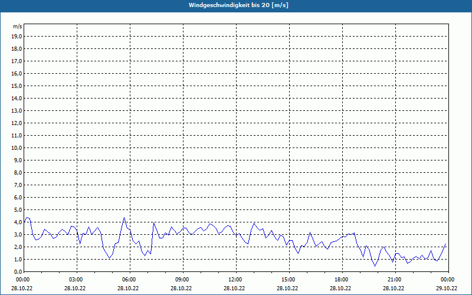Click the 19,0 y-axis value
The height and width of the screenshot is (295, 472).
pos(17,37)
